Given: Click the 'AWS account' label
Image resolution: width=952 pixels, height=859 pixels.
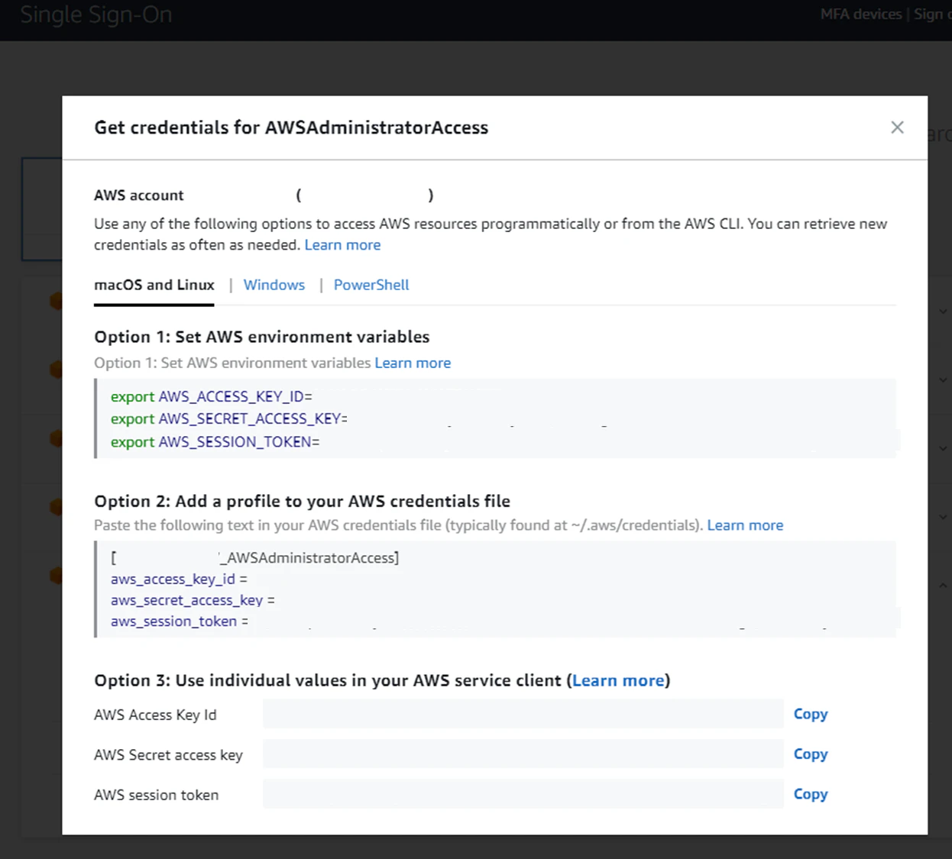Looking at the screenshot, I should tap(139, 195).
